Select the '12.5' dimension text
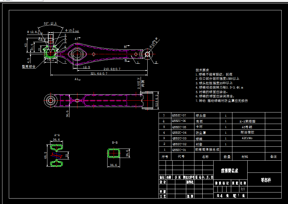 point(86,67)
